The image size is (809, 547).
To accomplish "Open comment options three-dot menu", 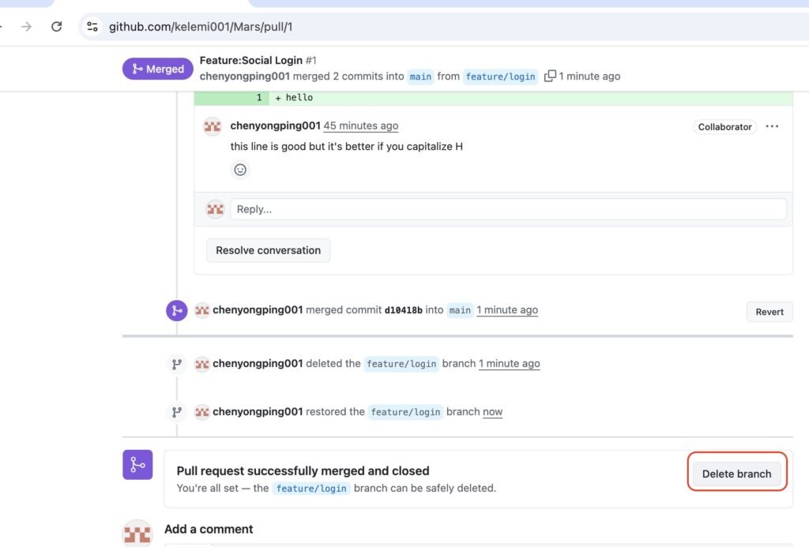I will pos(772,126).
